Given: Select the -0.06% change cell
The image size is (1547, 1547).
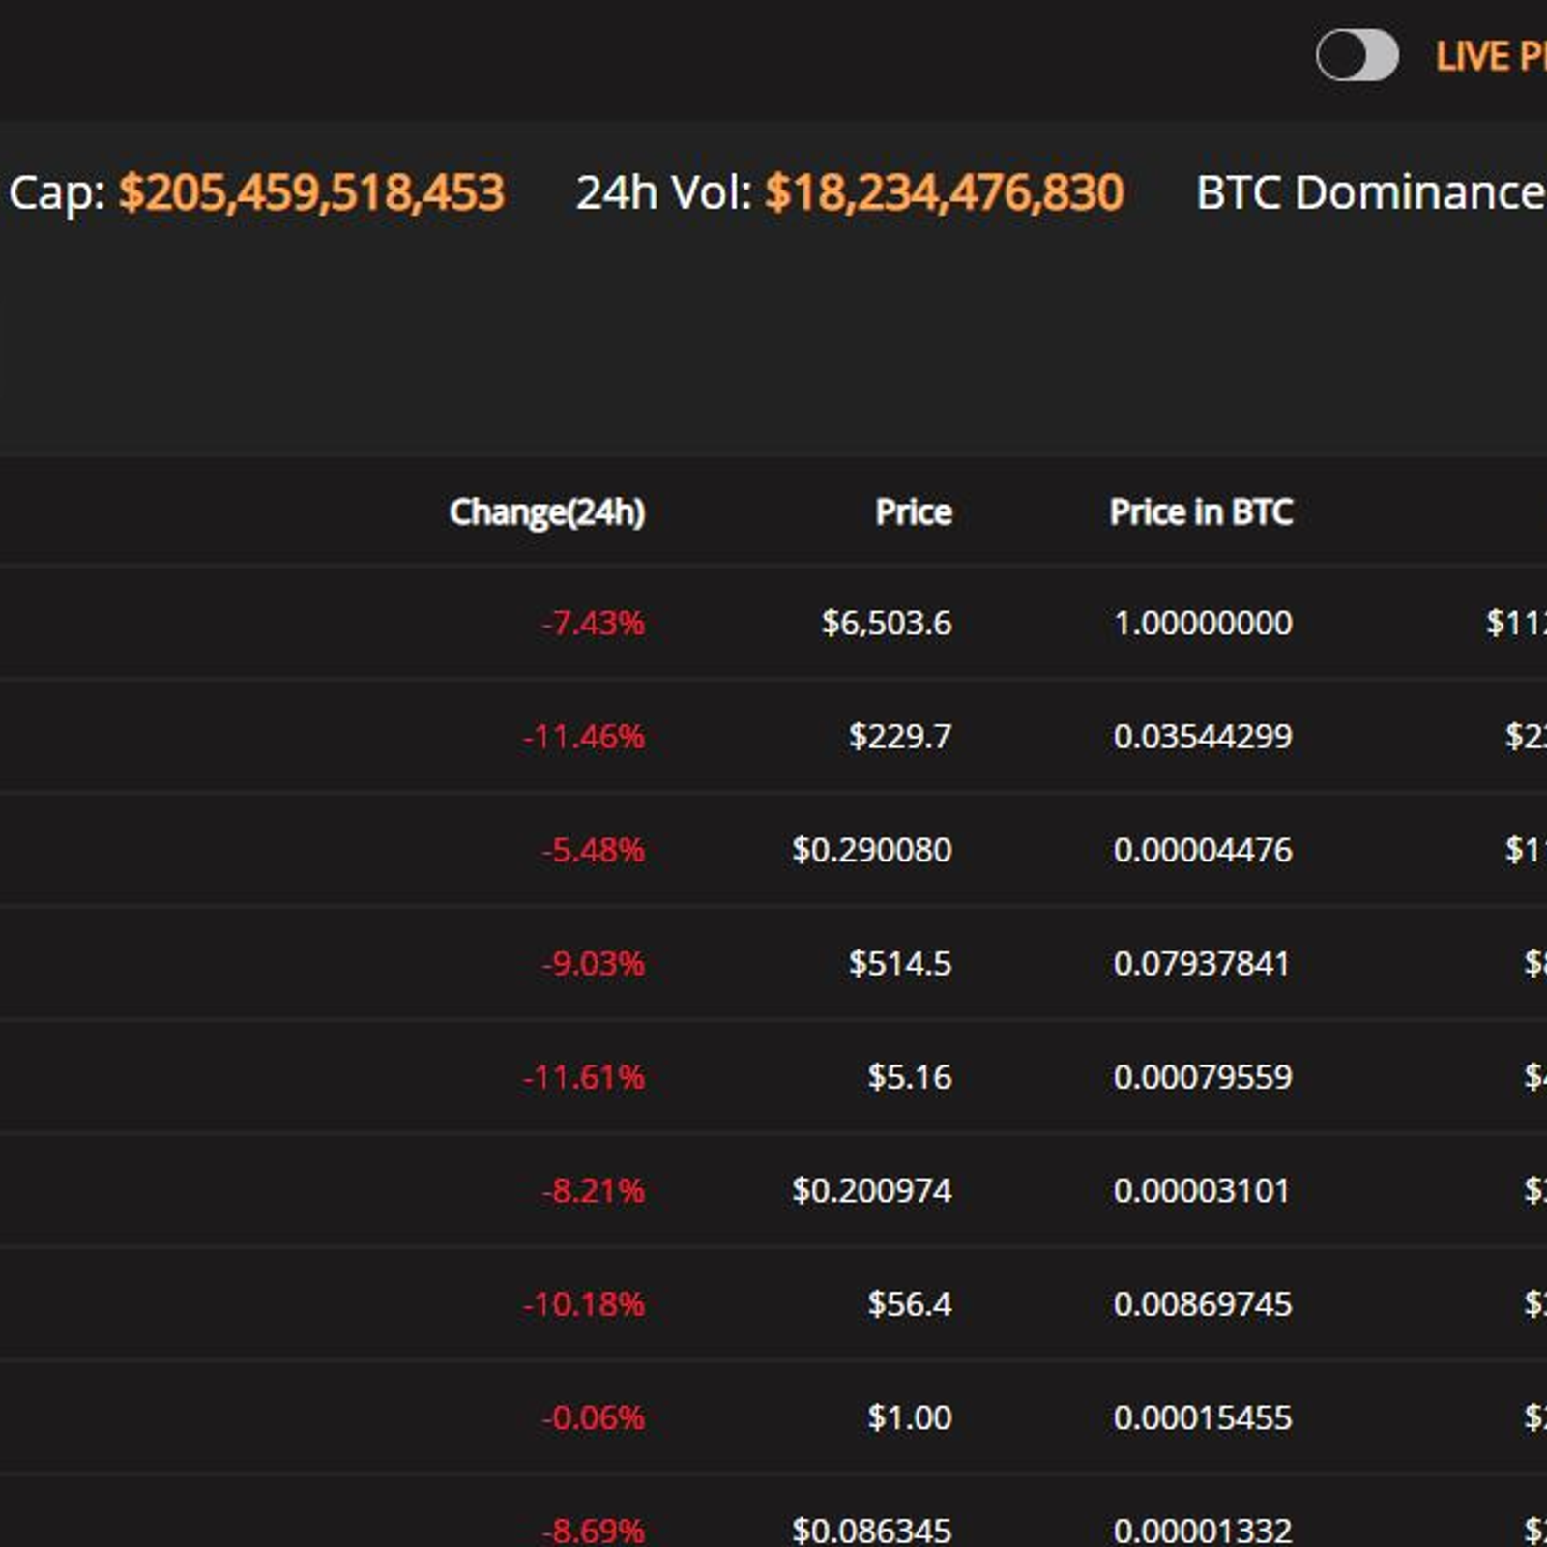Looking at the screenshot, I should click(x=593, y=1417).
